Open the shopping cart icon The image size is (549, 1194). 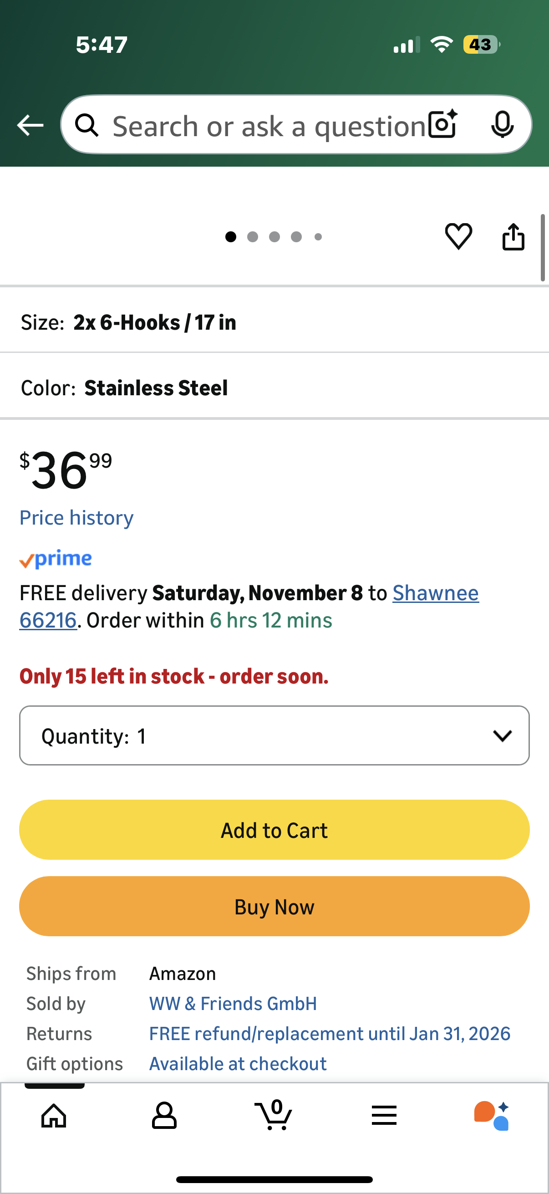point(274,1115)
